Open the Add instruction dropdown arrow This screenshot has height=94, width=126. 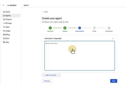(x=59, y=75)
